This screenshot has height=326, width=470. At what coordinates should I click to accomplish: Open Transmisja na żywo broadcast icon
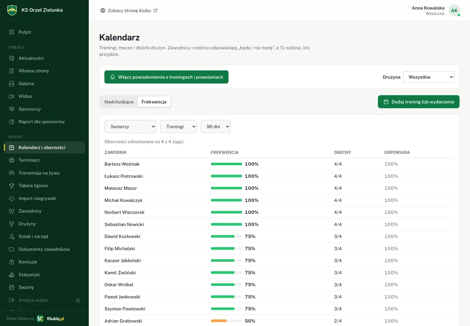point(12,173)
